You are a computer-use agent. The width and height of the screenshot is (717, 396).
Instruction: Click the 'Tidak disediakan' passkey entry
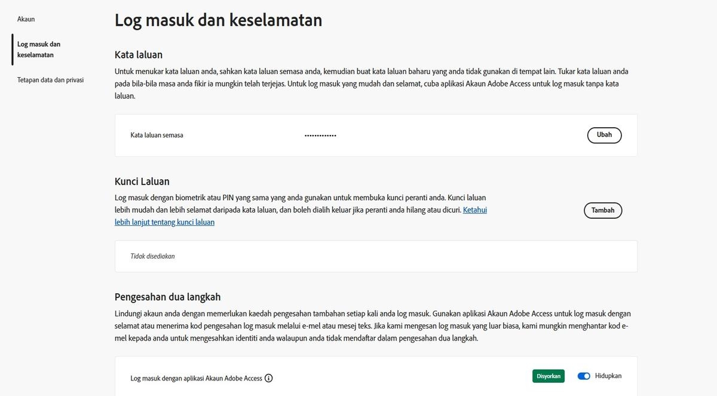click(152, 256)
